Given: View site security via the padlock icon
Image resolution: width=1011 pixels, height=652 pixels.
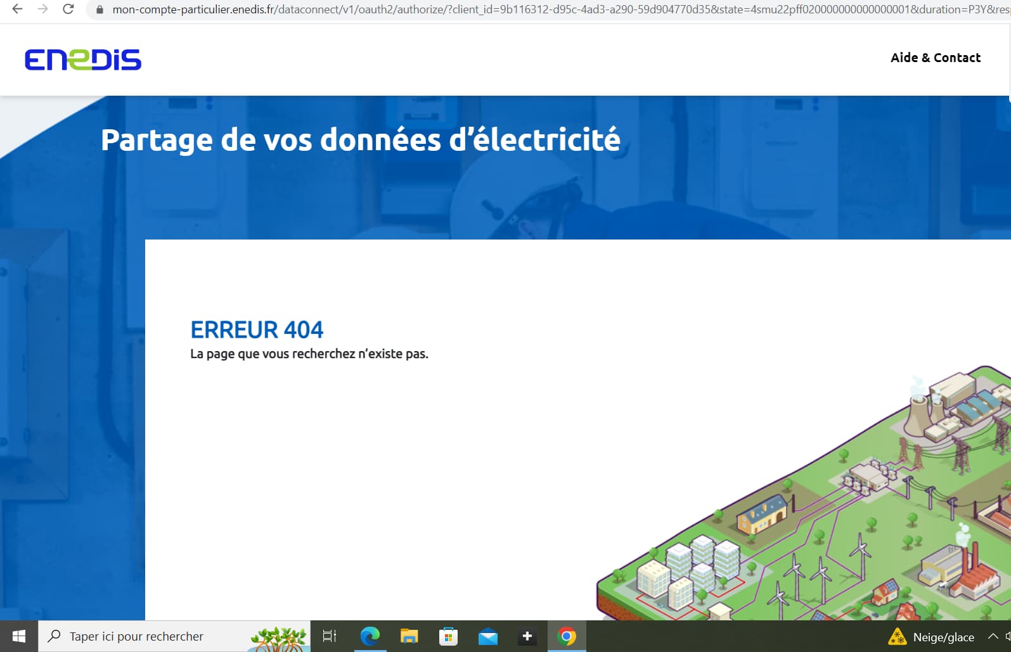Looking at the screenshot, I should 100,10.
